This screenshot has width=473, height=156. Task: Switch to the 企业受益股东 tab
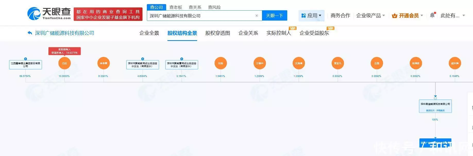pyautogui.click(x=314, y=33)
